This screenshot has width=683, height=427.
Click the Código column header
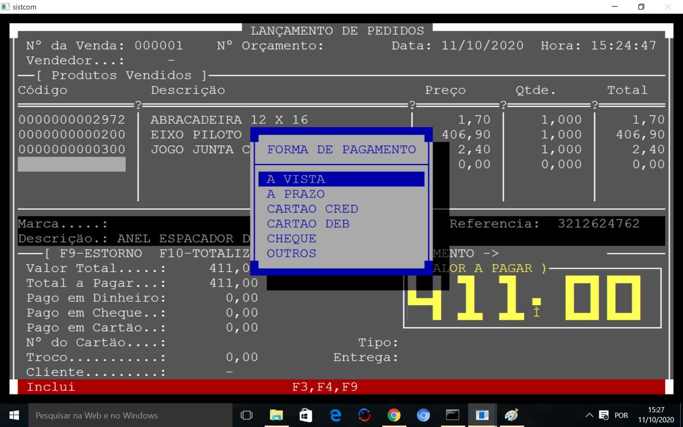click(43, 90)
